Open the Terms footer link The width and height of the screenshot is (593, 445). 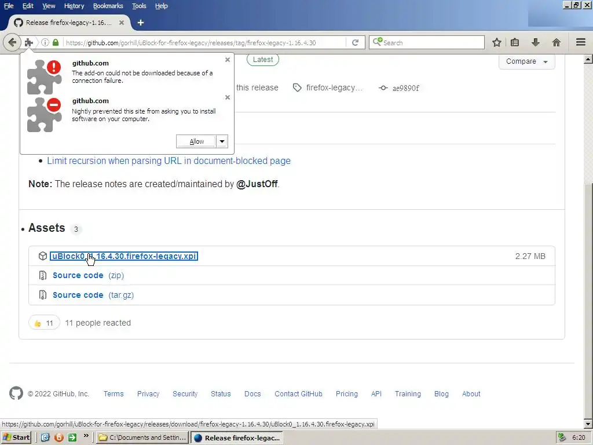click(114, 393)
